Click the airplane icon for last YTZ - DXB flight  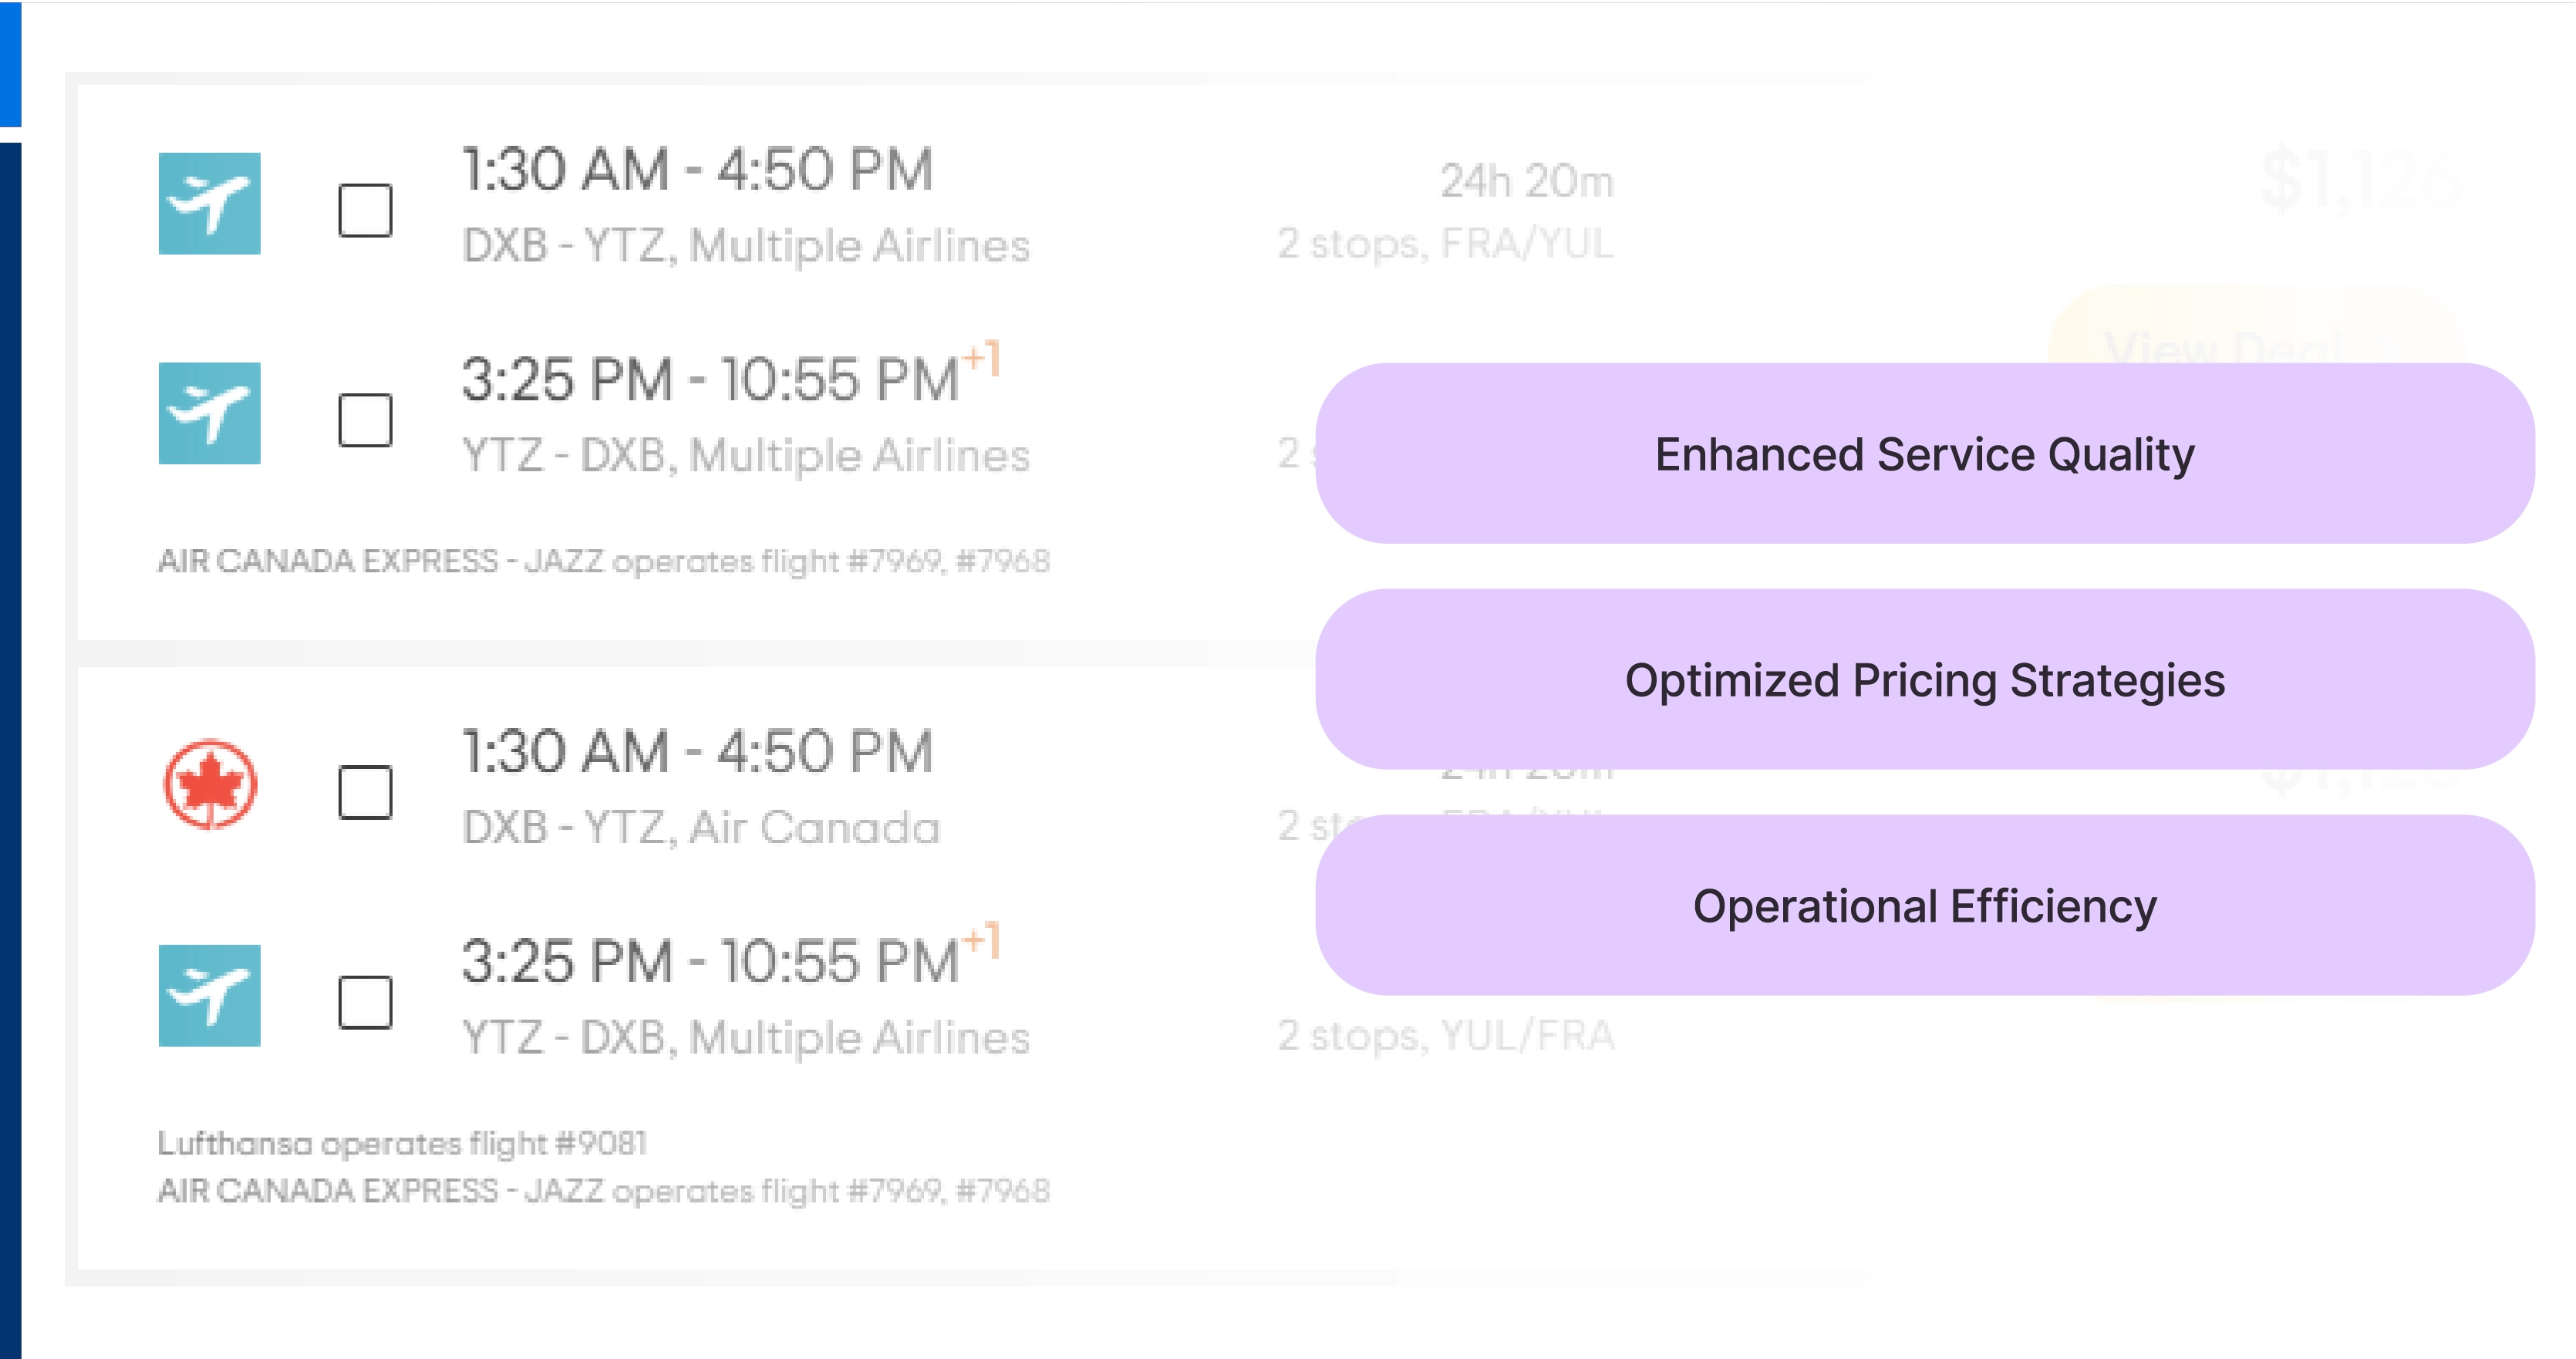pyautogui.click(x=209, y=995)
